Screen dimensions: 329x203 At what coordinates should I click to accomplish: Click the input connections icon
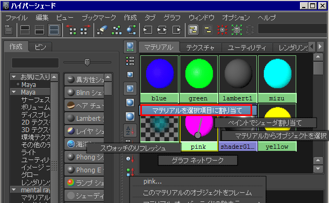147,30
